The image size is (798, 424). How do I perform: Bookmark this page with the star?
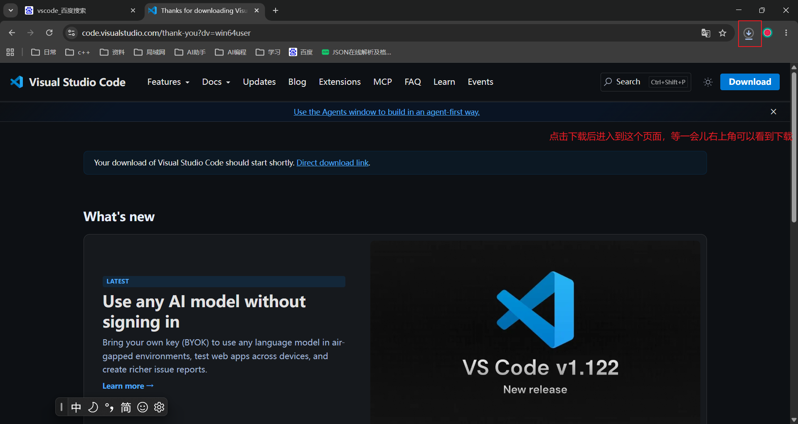(x=723, y=33)
